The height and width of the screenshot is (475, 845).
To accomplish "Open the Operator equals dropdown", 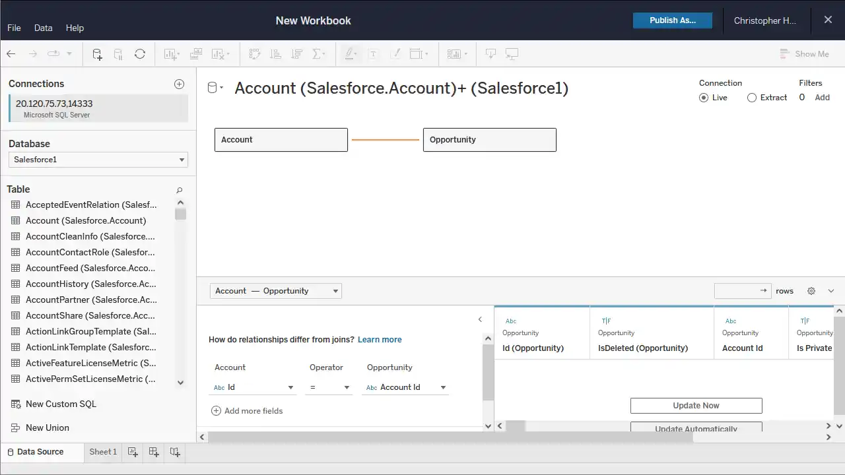I will click(x=329, y=387).
